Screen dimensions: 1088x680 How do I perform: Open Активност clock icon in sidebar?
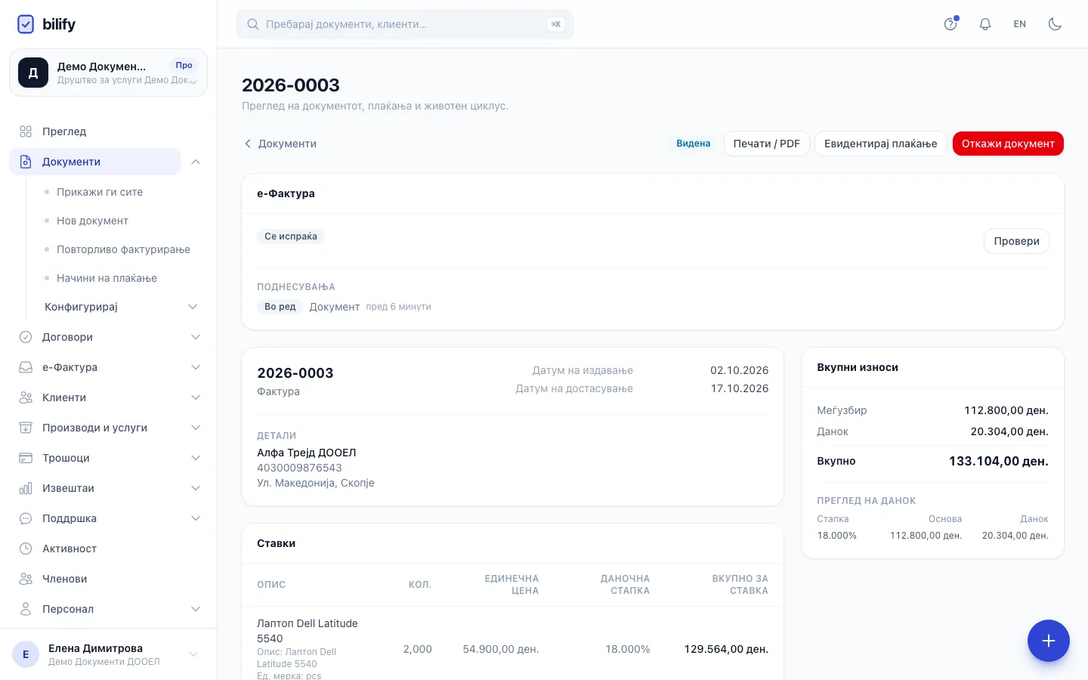(x=26, y=549)
